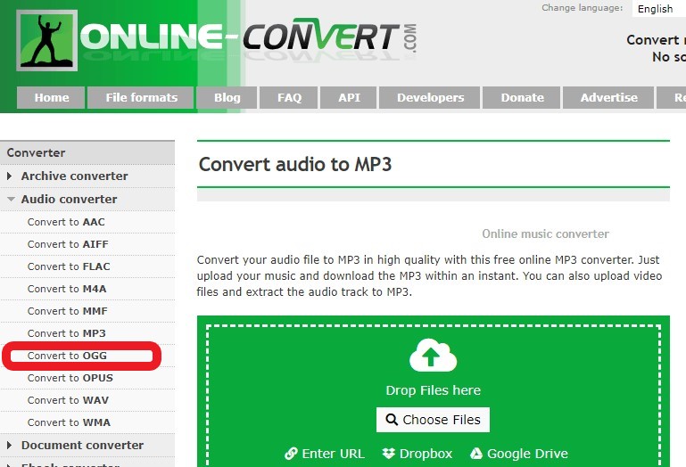
Task: Click the Enter URL chain icon
Action: (x=291, y=454)
